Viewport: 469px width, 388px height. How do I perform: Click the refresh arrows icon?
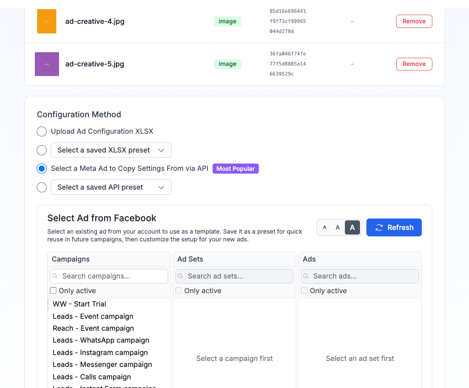click(x=379, y=228)
